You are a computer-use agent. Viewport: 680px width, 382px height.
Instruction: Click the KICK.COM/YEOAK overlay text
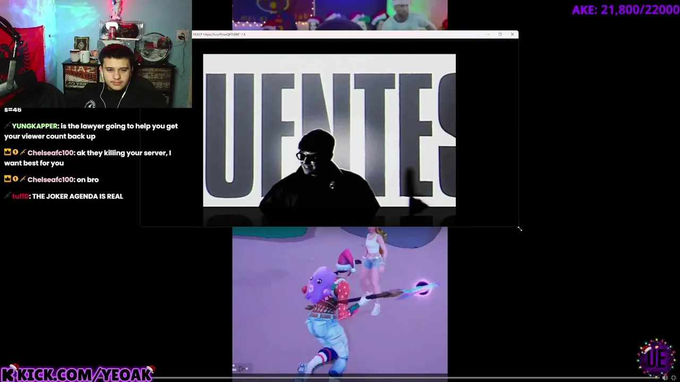point(77,375)
